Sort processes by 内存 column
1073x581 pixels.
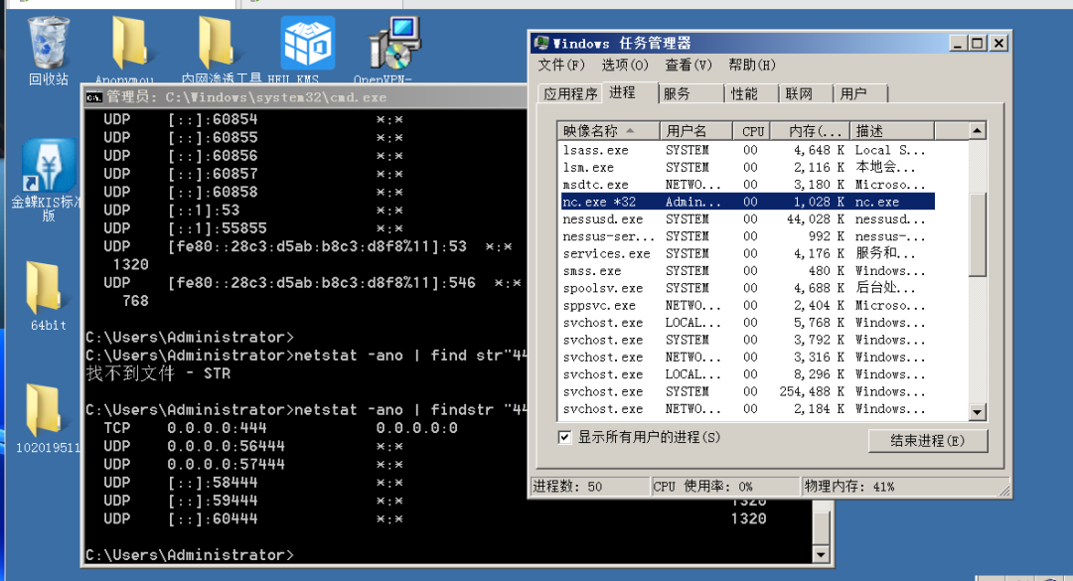(x=810, y=131)
